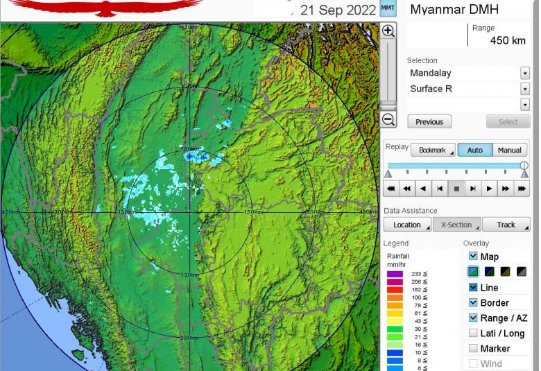Click the zoom out magnifier icon
541x371 pixels.
pos(388,119)
